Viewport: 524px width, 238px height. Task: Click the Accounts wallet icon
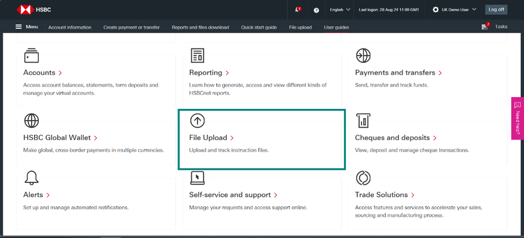pyautogui.click(x=31, y=55)
